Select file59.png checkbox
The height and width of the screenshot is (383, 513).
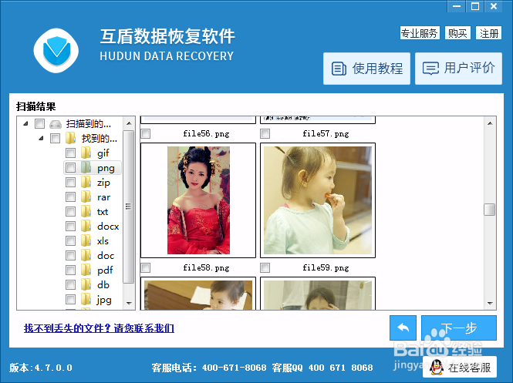265,268
